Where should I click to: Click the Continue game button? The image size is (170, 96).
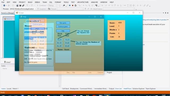click(63, 27)
